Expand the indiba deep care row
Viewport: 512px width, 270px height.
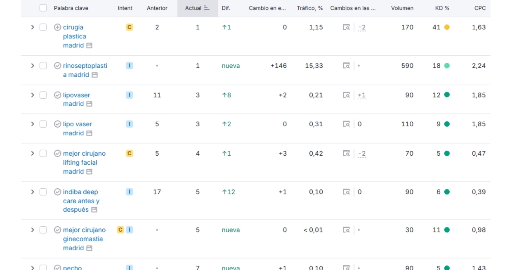pos(33,192)
